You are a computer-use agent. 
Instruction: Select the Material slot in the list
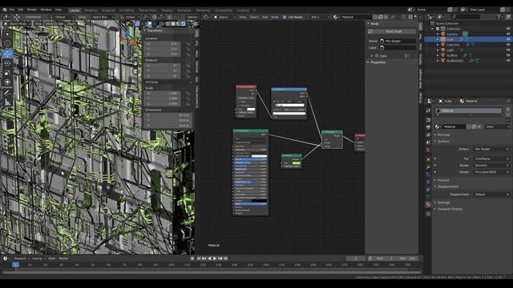click(468, 110)
